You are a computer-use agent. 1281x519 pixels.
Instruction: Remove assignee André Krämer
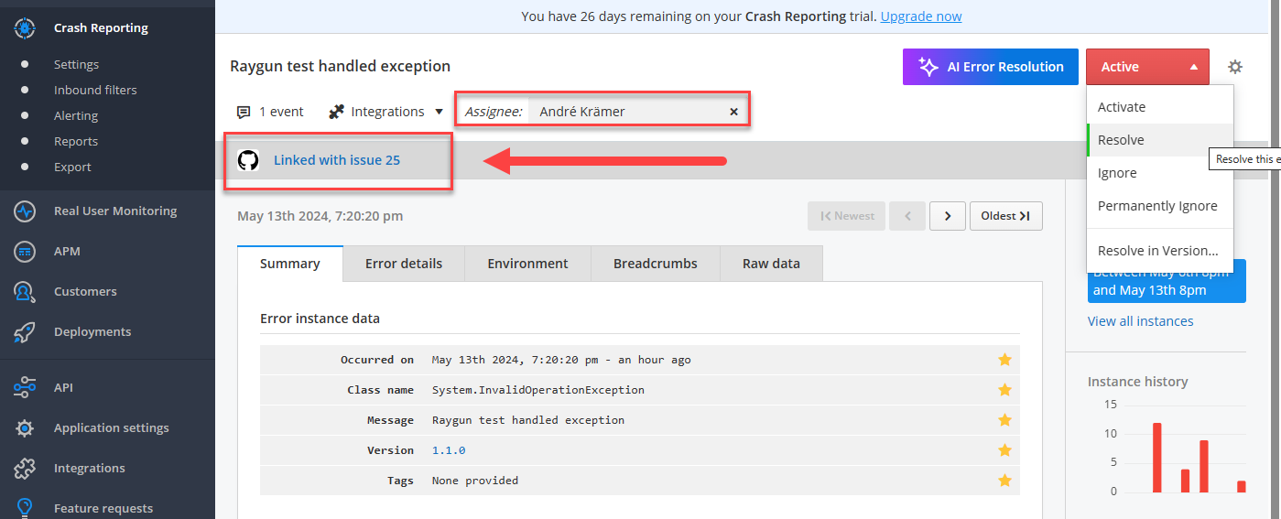click(733, 112)
